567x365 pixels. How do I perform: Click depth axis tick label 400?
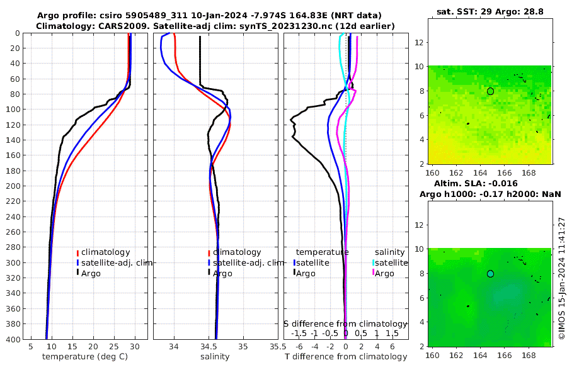coord(13,339)
